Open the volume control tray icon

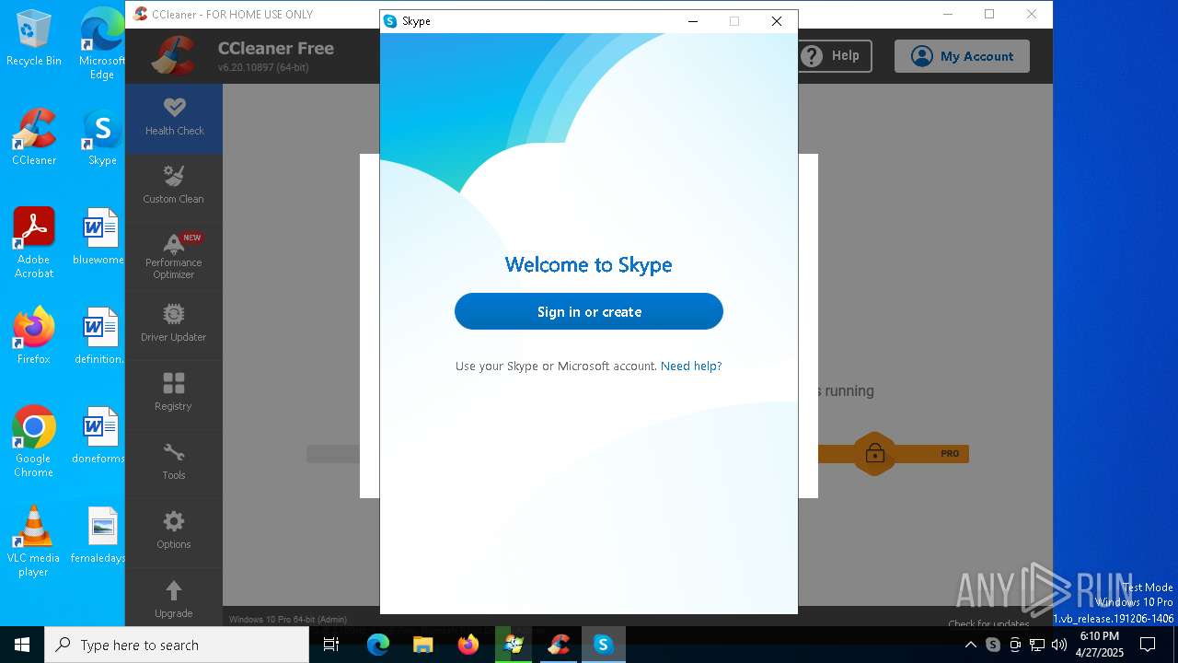pos(1059,645)
